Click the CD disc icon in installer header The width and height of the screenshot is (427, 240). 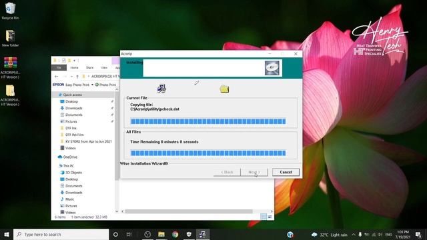272,68
